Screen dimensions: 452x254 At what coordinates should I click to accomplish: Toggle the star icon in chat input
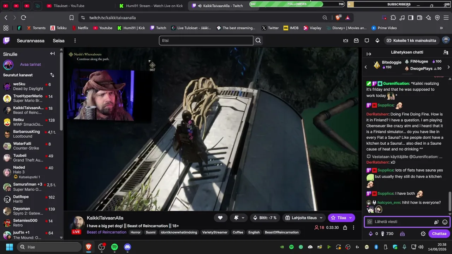click(x=370, y=222)
